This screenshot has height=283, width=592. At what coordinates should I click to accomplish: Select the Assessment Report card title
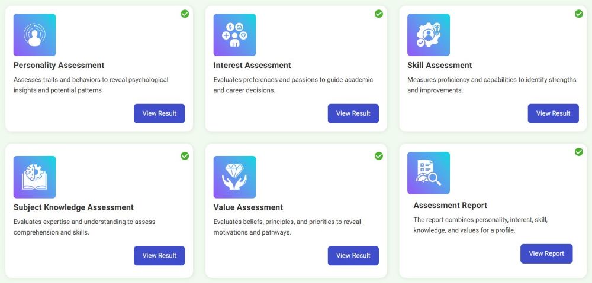451,206
